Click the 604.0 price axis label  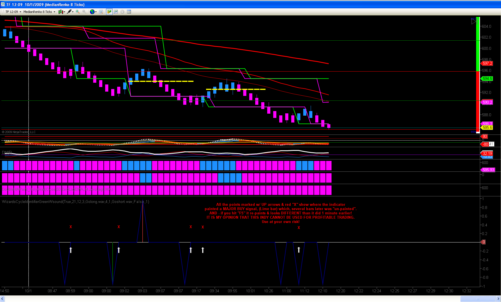[486, 26]
